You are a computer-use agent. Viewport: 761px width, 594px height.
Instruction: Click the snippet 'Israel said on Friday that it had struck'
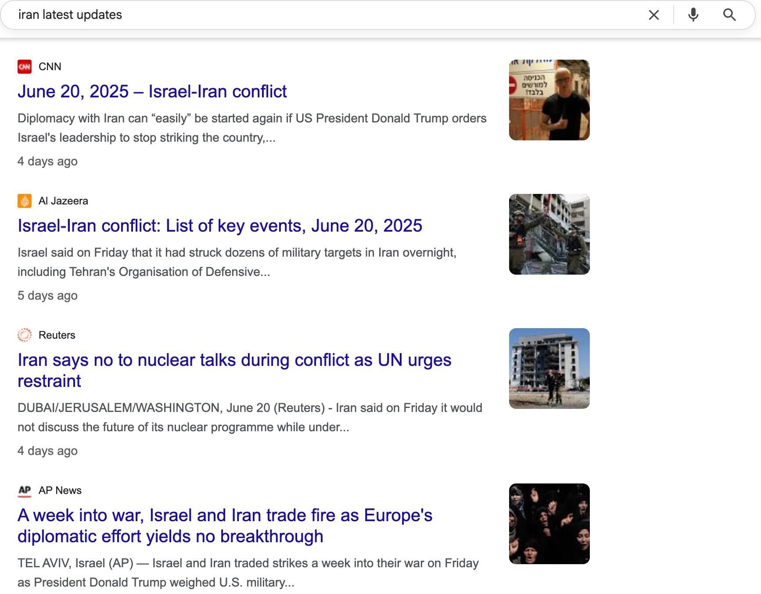click(x=237, y=262)
